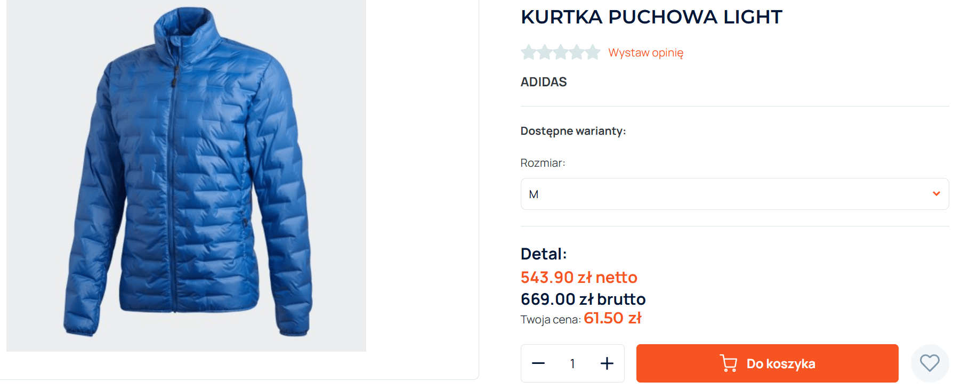Rate product with the first star
The width and height of the screenshot is (961, 390).
tap(529, 52)
